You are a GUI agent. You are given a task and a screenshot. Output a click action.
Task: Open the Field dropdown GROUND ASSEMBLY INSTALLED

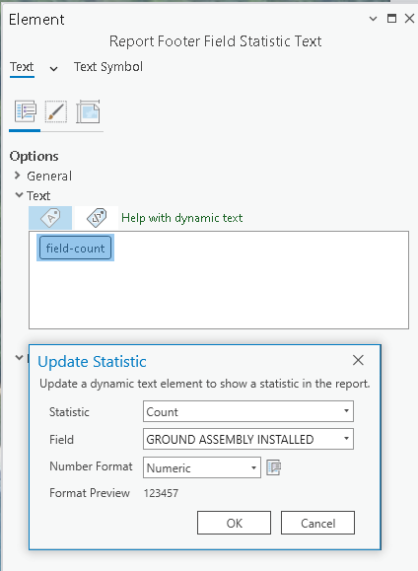(x=248, y=439)
